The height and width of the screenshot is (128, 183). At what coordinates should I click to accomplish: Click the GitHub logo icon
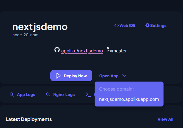coord(57,50)
